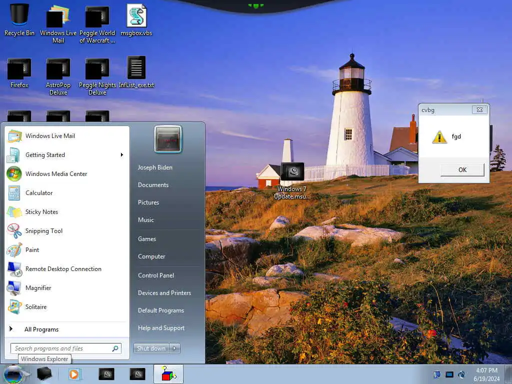The image size is (512, 384).
Task: Select Peggle Nights Deluxe desktop icon
Action: 97,76
